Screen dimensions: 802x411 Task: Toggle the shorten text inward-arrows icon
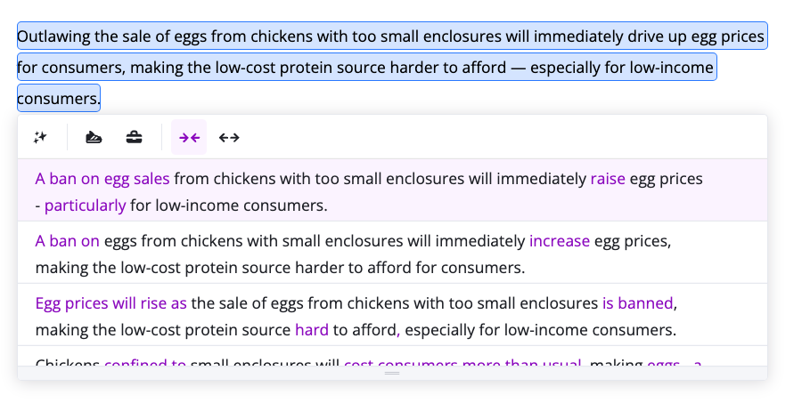189,137
